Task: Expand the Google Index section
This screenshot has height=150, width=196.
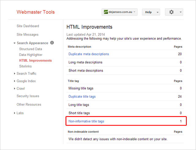Action: point(26,81)
